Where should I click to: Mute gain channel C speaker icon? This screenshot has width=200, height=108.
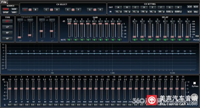pos(88,40)
